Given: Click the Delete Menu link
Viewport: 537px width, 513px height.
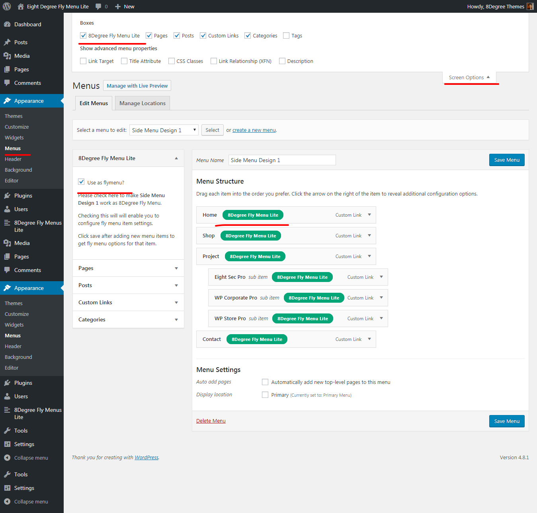Looking at the screenshot, I should [x=211, y=421].
